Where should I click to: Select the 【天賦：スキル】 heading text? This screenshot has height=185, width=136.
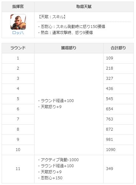[52, 17]
